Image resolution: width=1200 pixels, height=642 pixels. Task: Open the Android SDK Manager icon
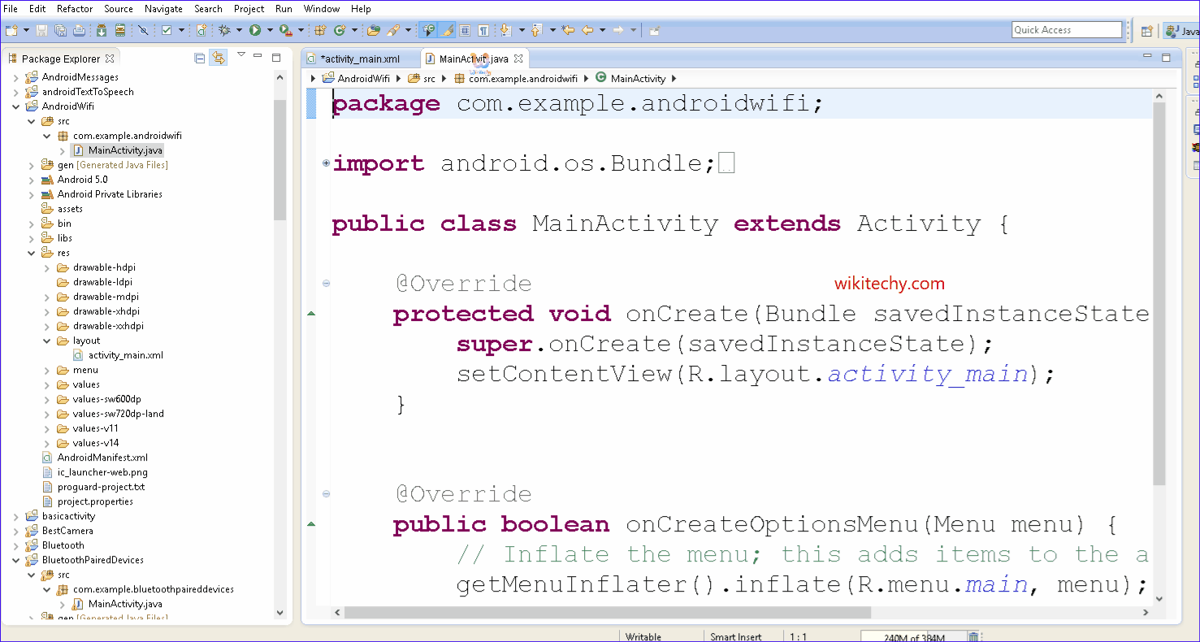pyautogui.click(x=100, y=30)
